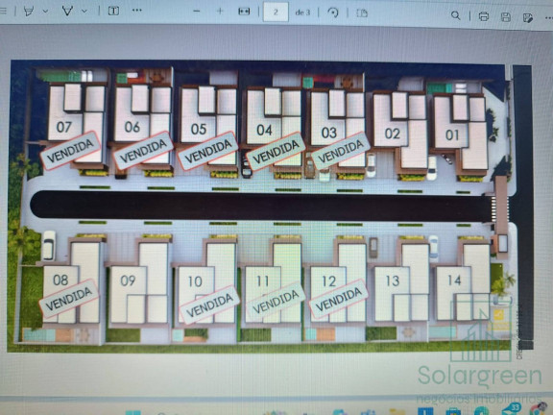The image size is (553, 415).
Task: Expand the Draw tool options arrow
Action: pos(84,12)
